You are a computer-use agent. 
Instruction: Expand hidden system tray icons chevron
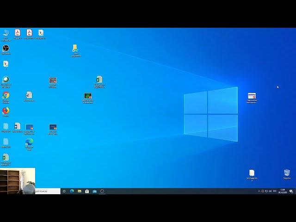(x=259, y=191)
